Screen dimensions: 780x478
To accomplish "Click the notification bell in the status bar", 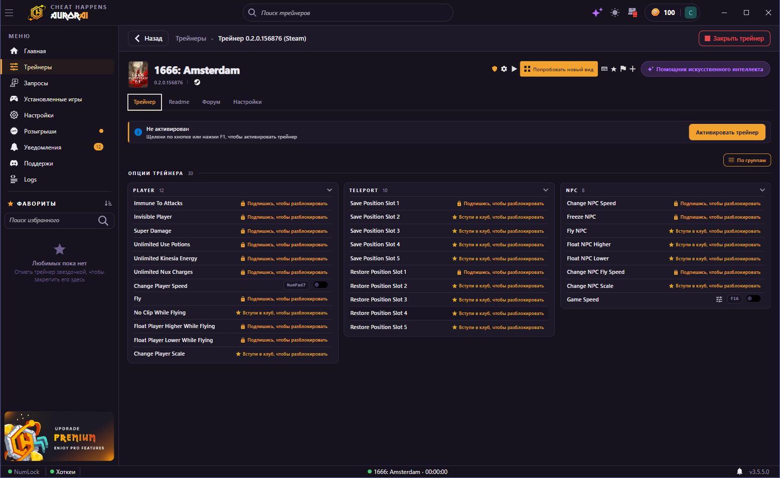I will coord(739,471).
